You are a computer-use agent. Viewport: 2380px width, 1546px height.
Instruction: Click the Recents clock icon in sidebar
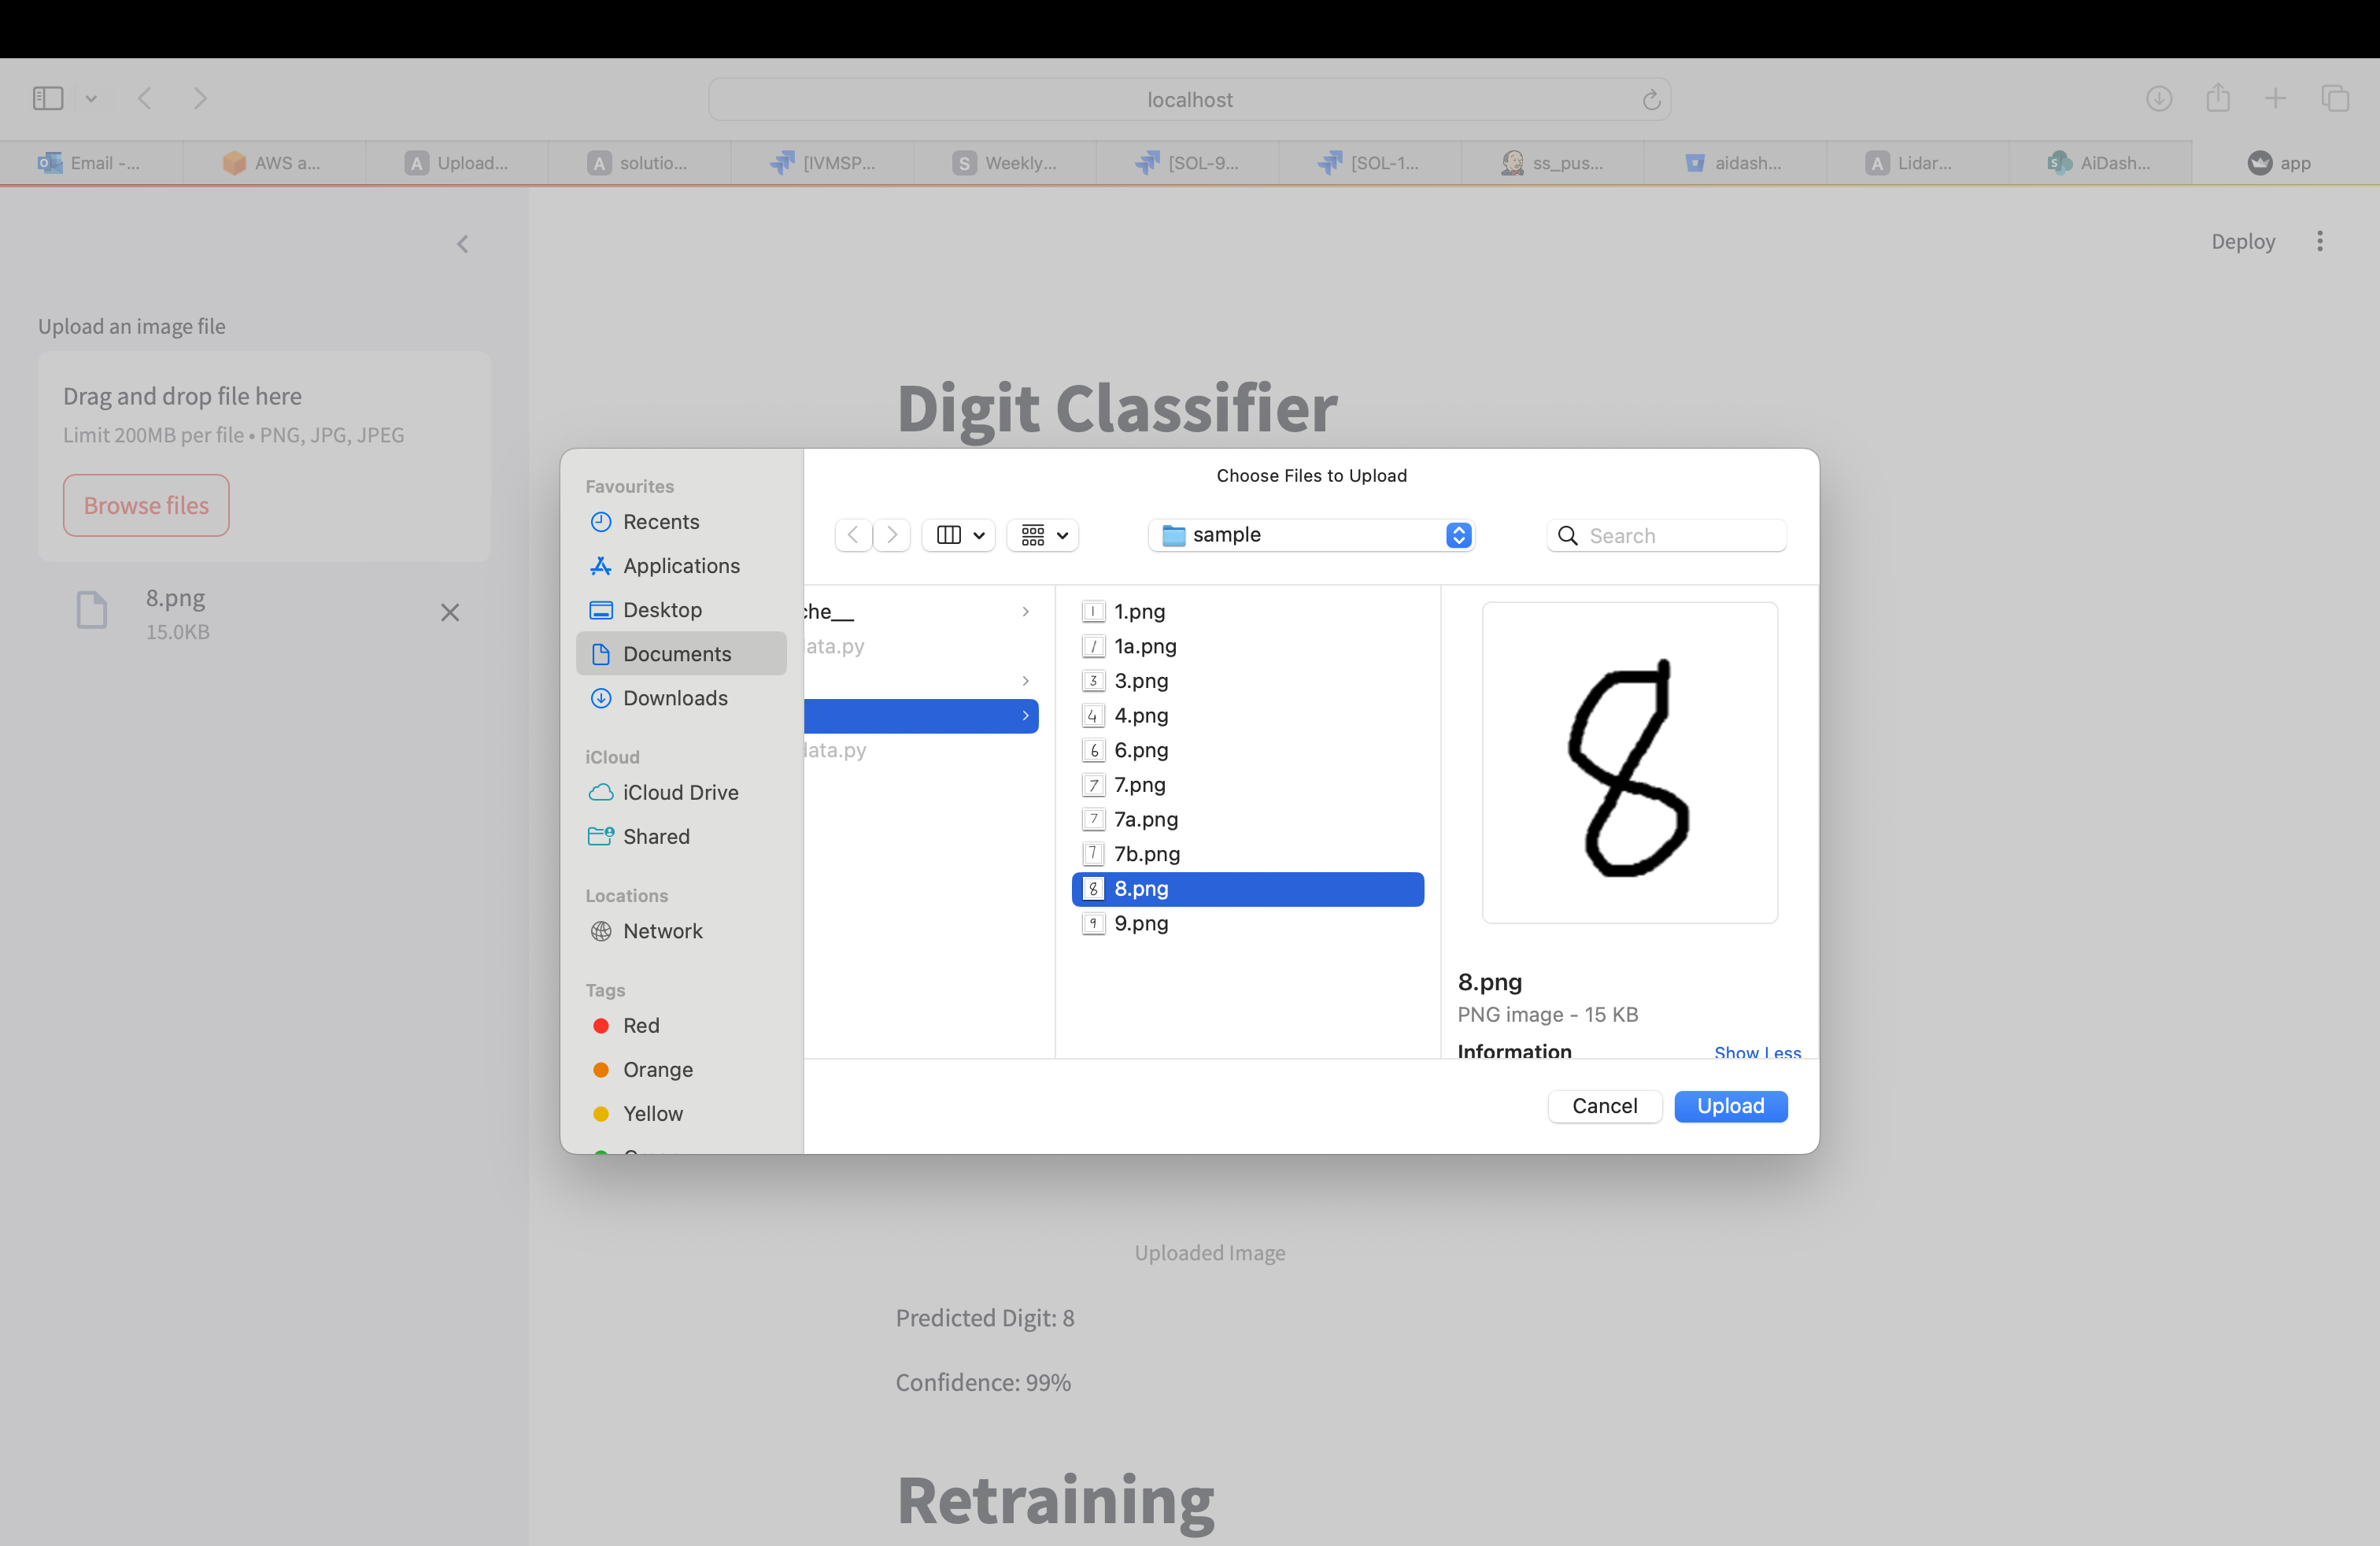click(601, 522)
